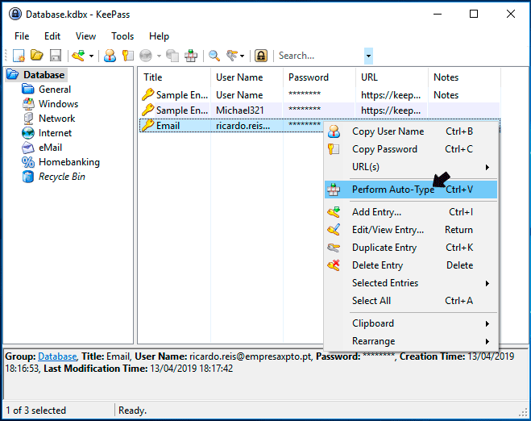Click the Save database floppy icon
The width and height of the screenshot is (531, 421).
coord(56,56)
